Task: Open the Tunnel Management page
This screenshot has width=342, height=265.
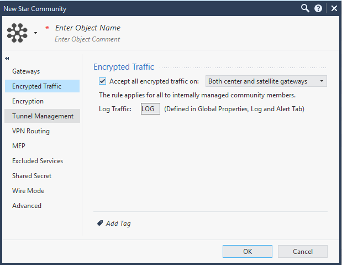Action: click(x=42, y=116)
